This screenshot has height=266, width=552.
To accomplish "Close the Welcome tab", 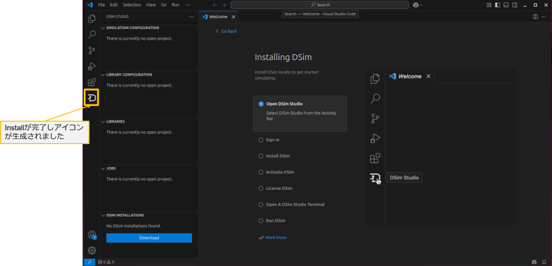I will (x=233, y=17).
